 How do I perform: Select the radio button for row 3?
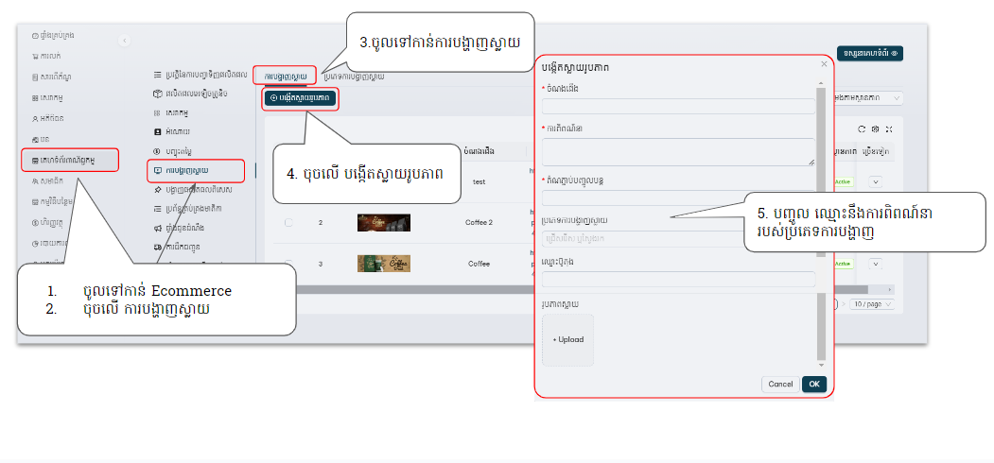(288, 264)
